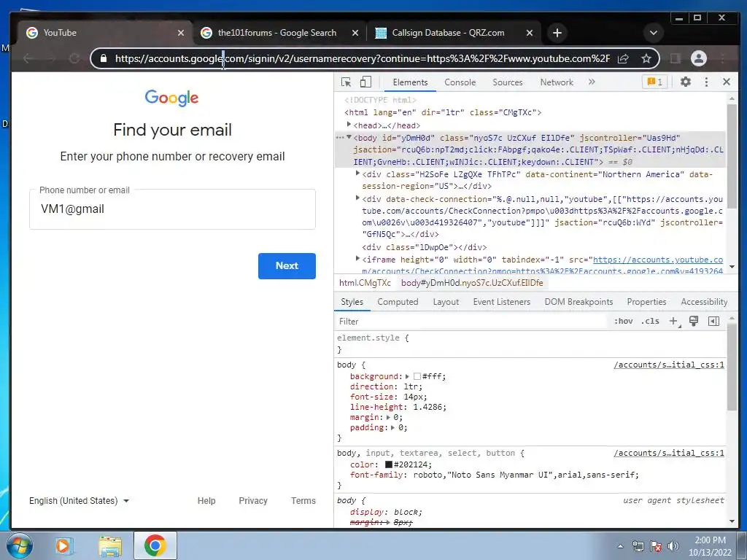Image resolution: width=747 pixels, height=560 pixels.
Task: Open the Terms link
Action: (x=303, y=500)
